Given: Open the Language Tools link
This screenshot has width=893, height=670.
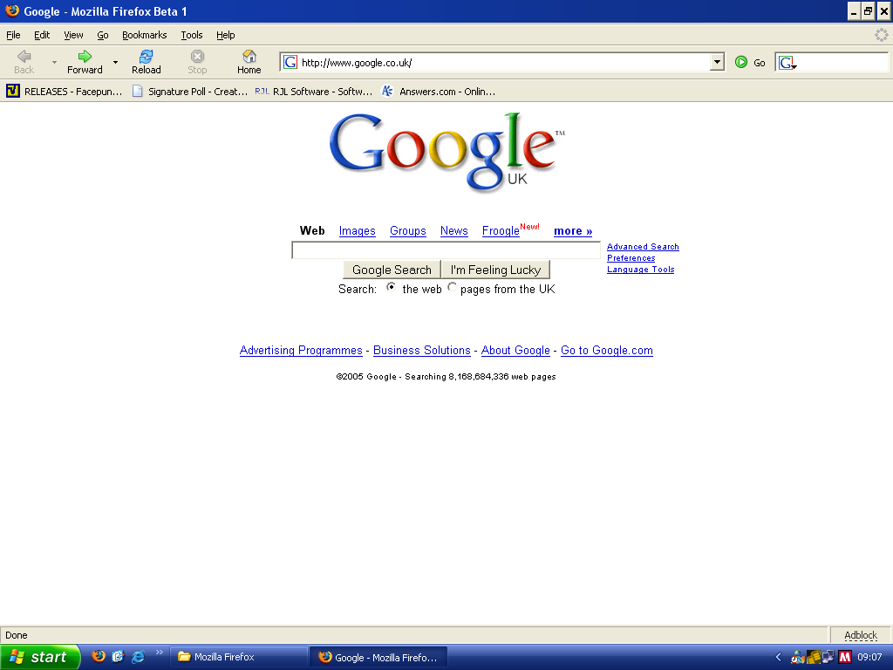Looking at the screenshot, I should 641,270.
